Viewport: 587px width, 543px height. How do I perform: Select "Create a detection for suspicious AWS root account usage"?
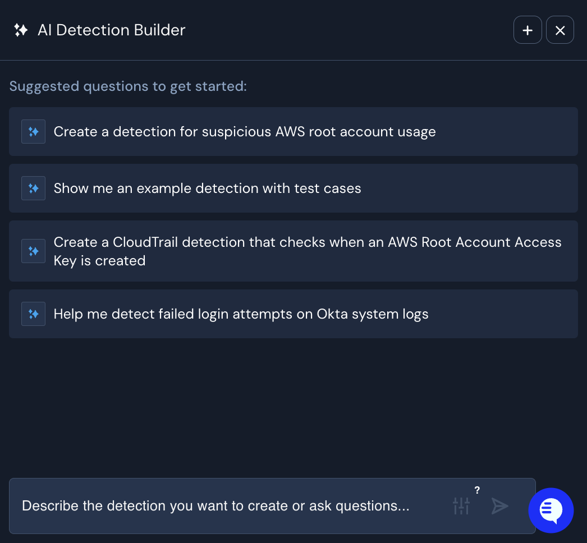[245, 132]
